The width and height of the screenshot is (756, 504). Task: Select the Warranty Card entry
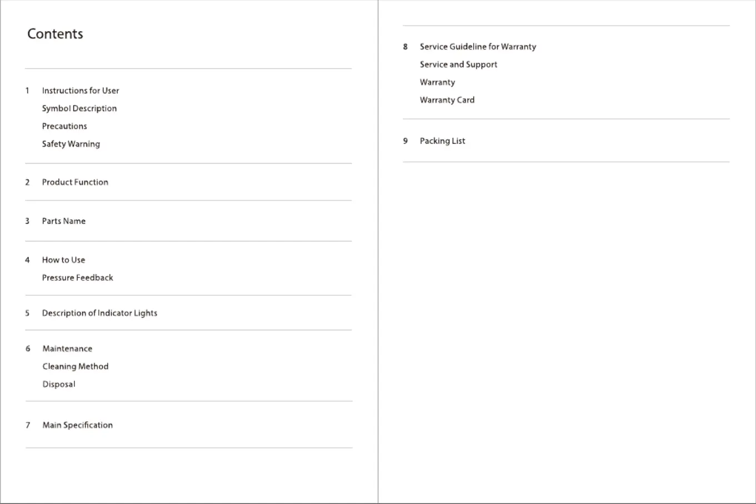[447, 100]
